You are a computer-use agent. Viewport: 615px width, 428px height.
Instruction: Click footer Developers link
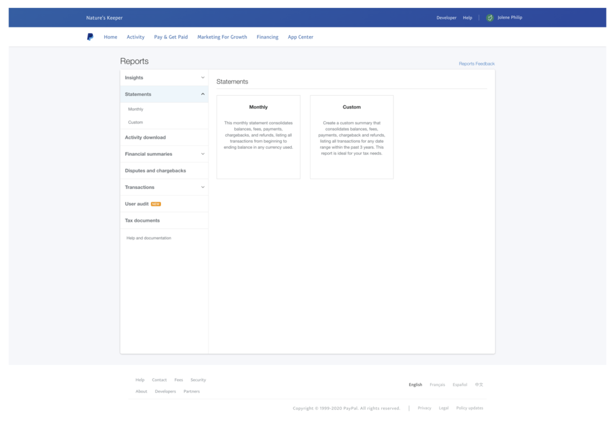click(x=165, y=391)
